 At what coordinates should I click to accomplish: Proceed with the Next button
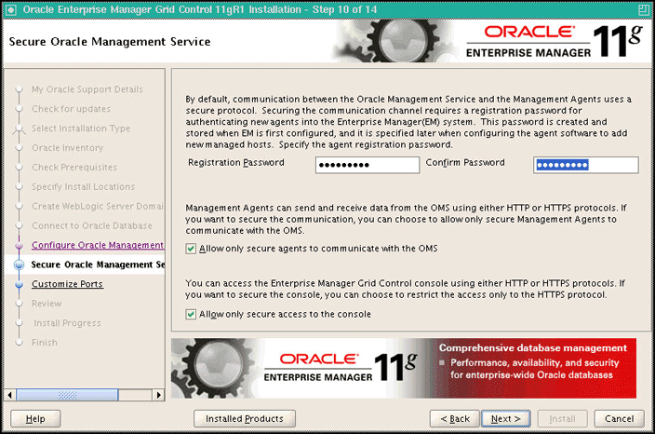[506, 418]
